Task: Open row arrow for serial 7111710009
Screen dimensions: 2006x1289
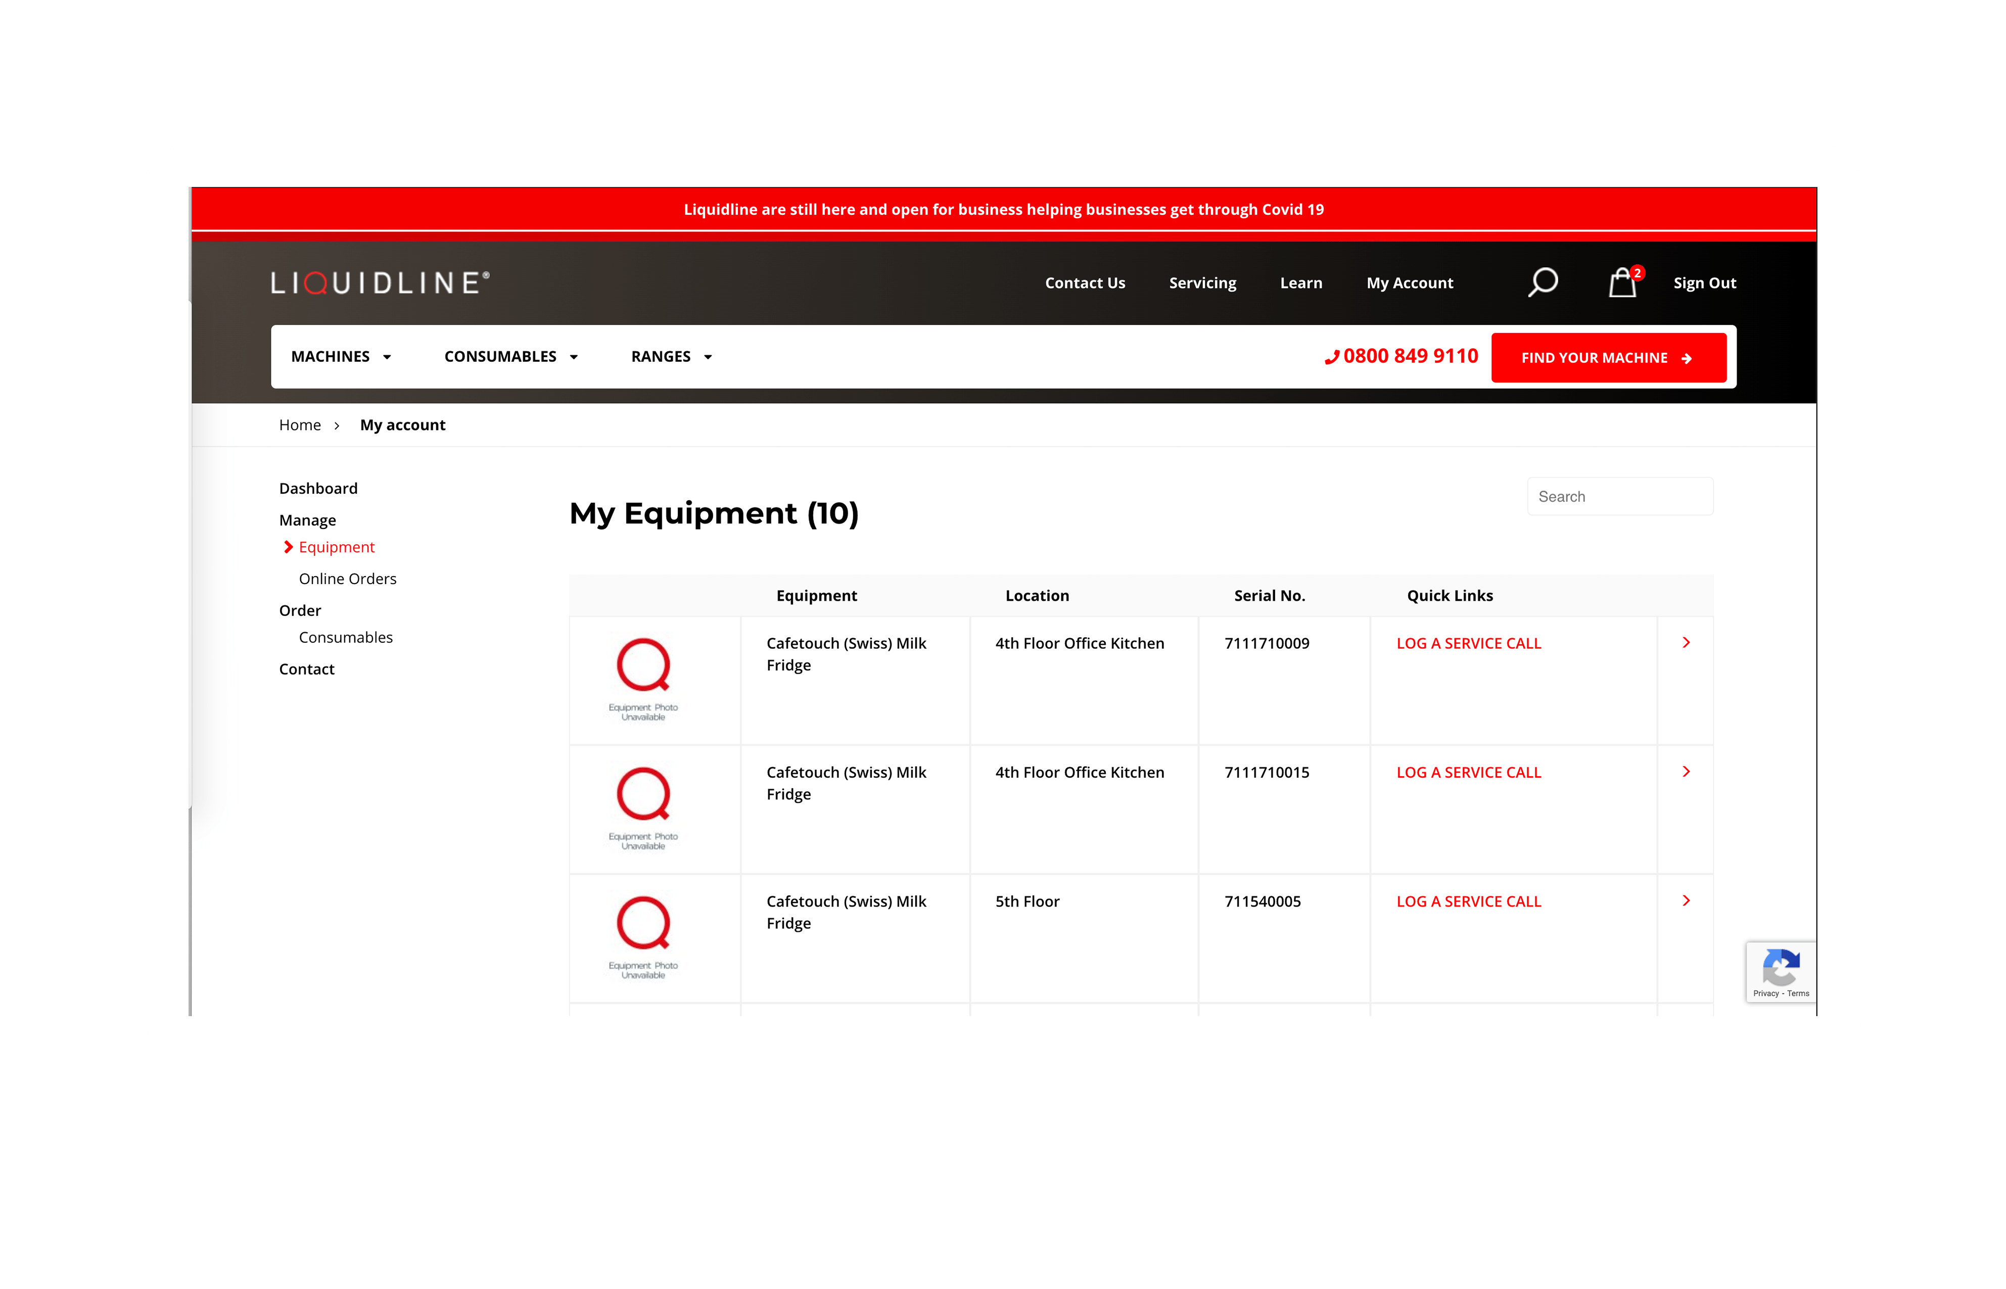Action: (1686, 642)
